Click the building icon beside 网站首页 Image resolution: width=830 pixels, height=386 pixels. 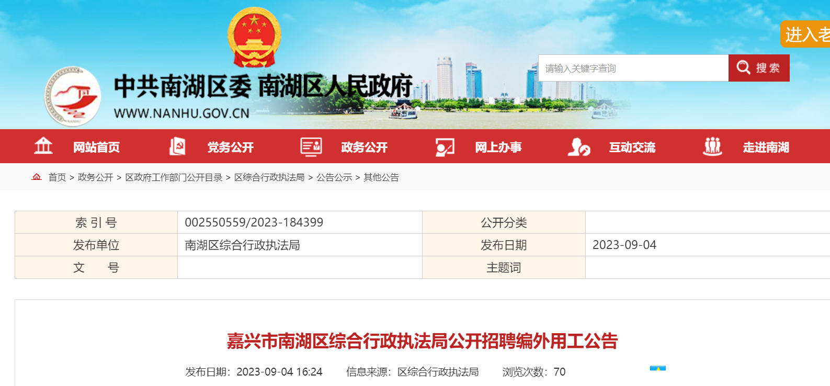point(43,146)
